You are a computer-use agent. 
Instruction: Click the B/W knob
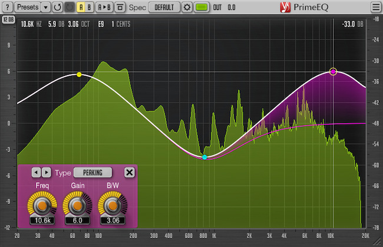click(113, 206)
